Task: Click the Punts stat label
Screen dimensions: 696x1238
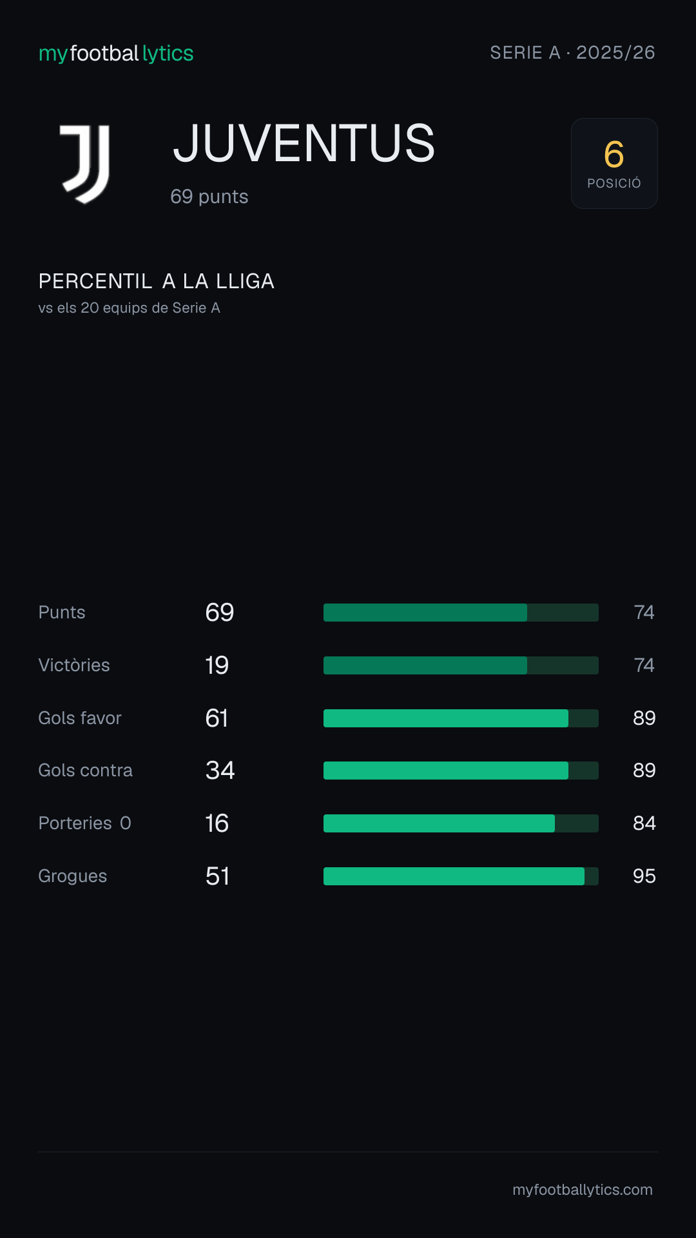Action: pos(62,613)
